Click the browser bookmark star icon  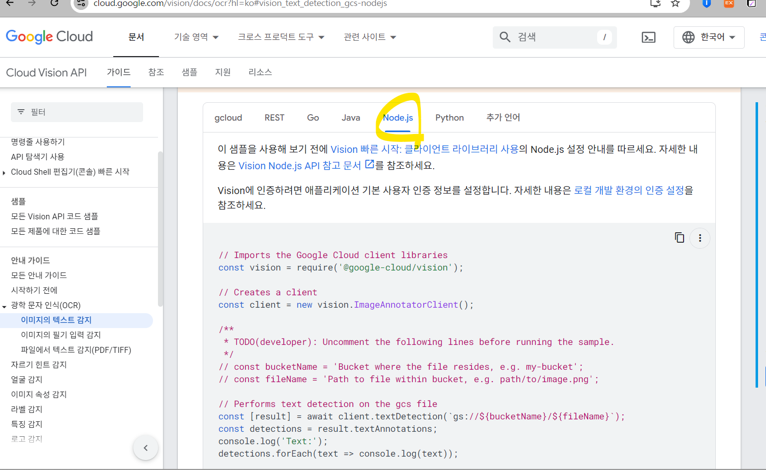coord(675,3)
